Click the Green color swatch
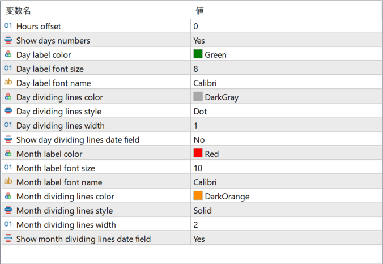 [x=198, y=54]
